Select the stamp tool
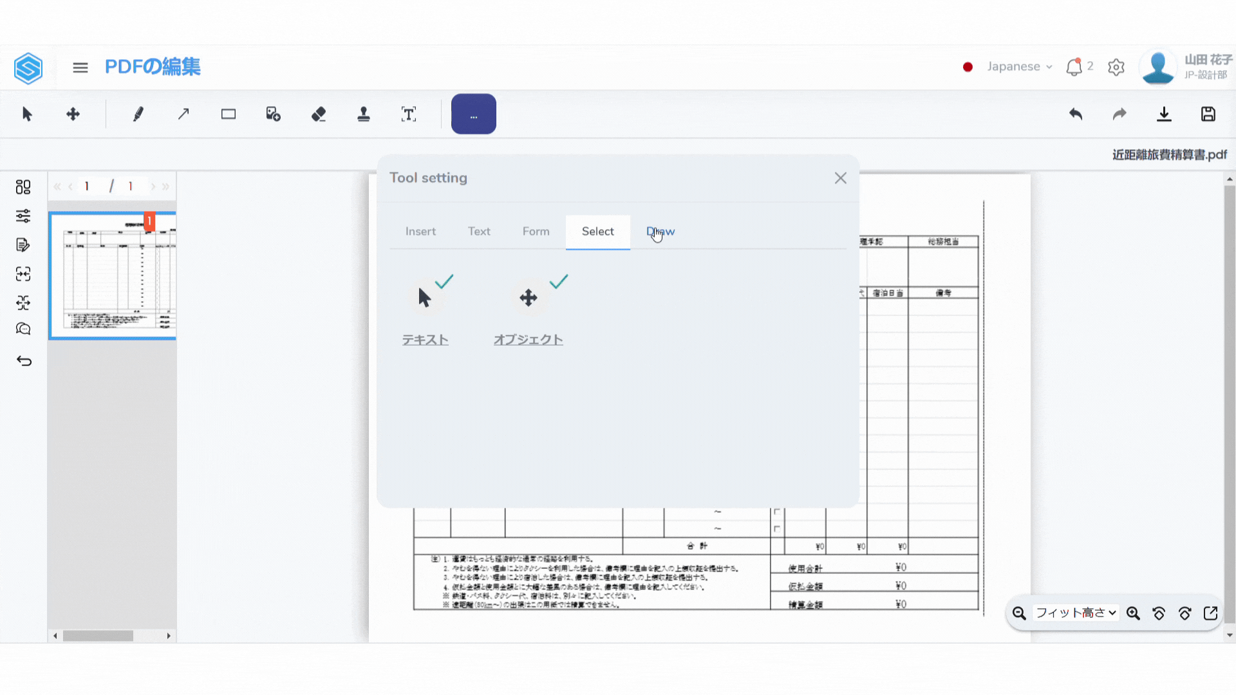Viewport: 1236px width, 695px height. click(x=364, y=115)
